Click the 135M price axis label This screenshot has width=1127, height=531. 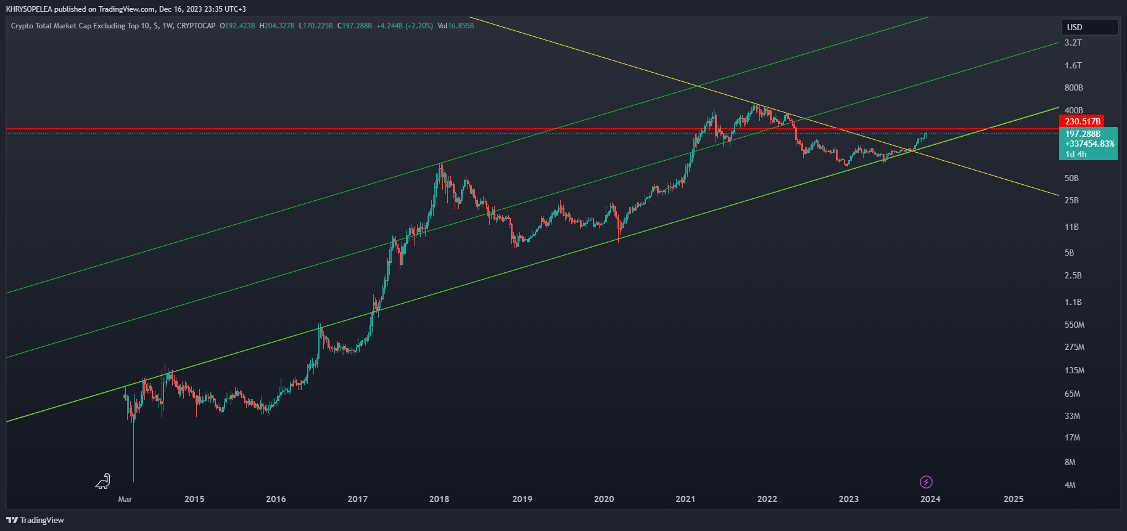pos(1074,370)
